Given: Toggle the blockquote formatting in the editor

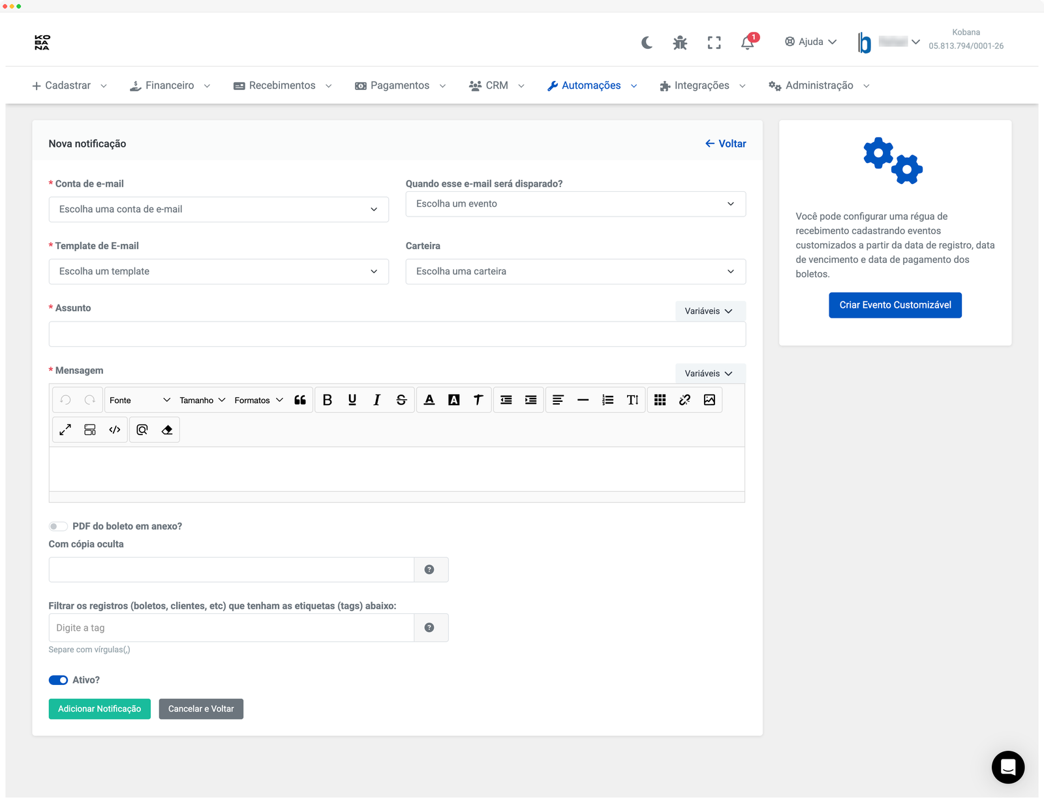Looking at the screenshot, I should point(300,399).
